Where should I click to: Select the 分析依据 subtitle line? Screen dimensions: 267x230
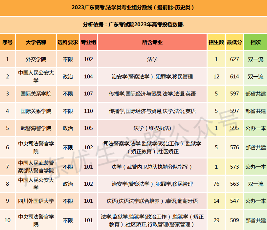133,25
